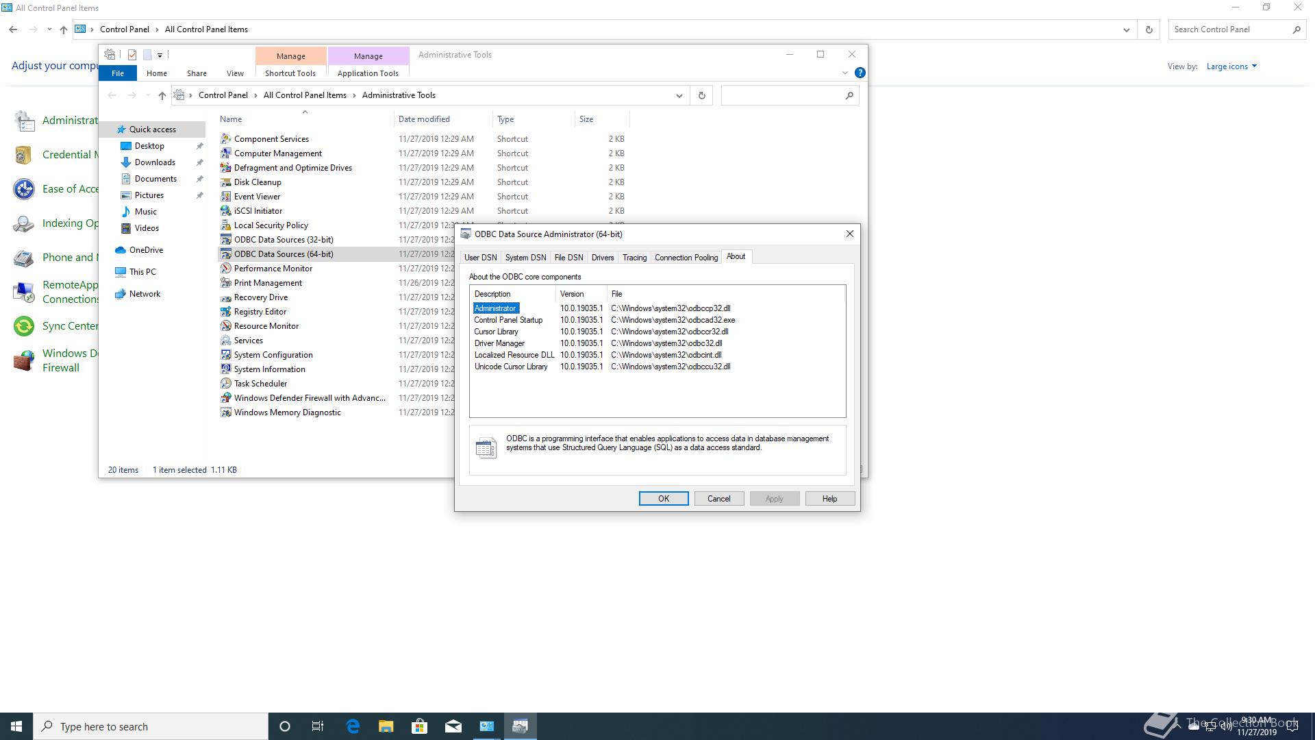Select Windows Defender Firewall with Advanced Security icon
The height and width of the screenshot is (740, 1315).
tap(225, 397)
